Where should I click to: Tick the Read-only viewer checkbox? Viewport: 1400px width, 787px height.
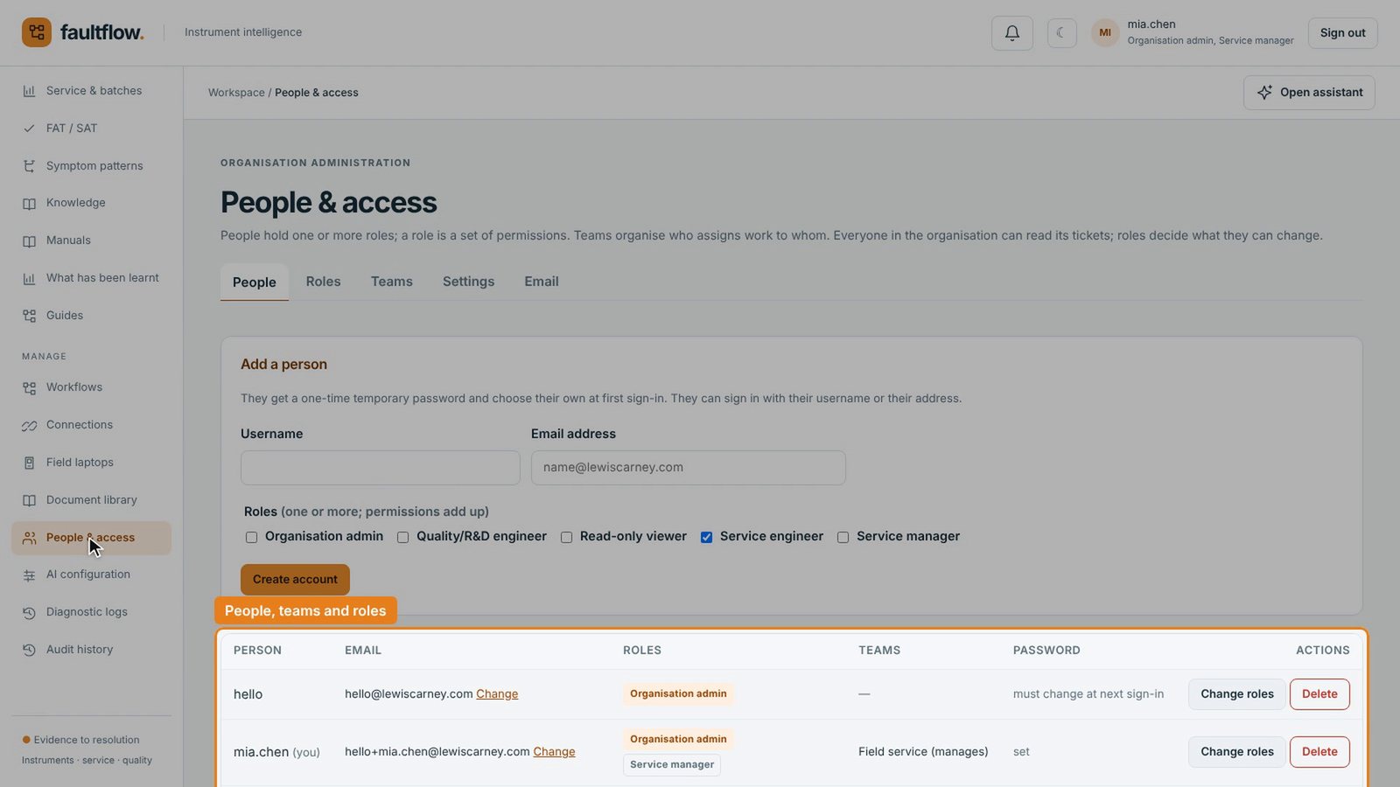[x=566, y=537]
